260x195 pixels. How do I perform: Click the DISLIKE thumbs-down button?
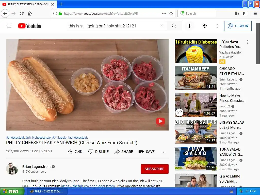click(x=99, y=152)
